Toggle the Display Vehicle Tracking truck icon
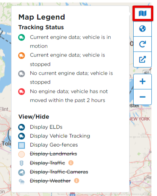The height and width of the screenshot is (196, 157). [22, 136]
